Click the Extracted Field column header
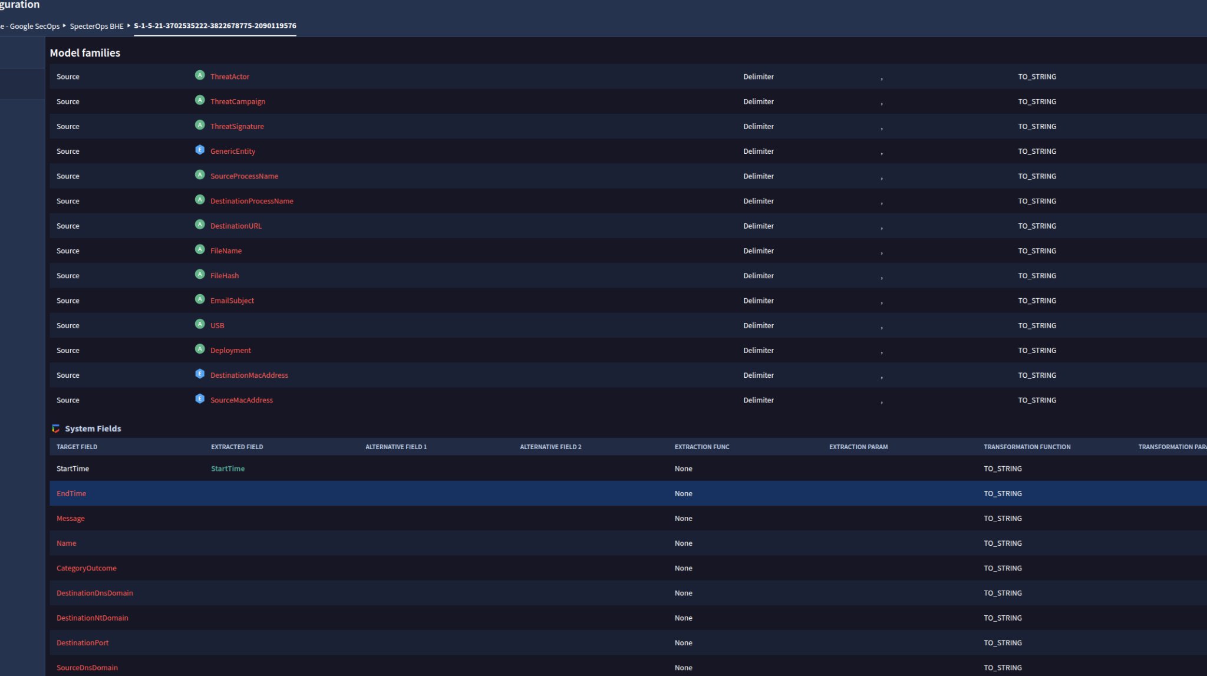Image resolution: width=1207 pixels, height=676 pixels. click(237, 447)
